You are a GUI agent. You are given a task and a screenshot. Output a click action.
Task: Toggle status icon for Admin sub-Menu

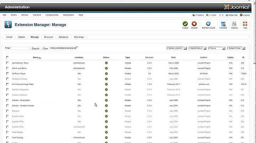(106, 68)
